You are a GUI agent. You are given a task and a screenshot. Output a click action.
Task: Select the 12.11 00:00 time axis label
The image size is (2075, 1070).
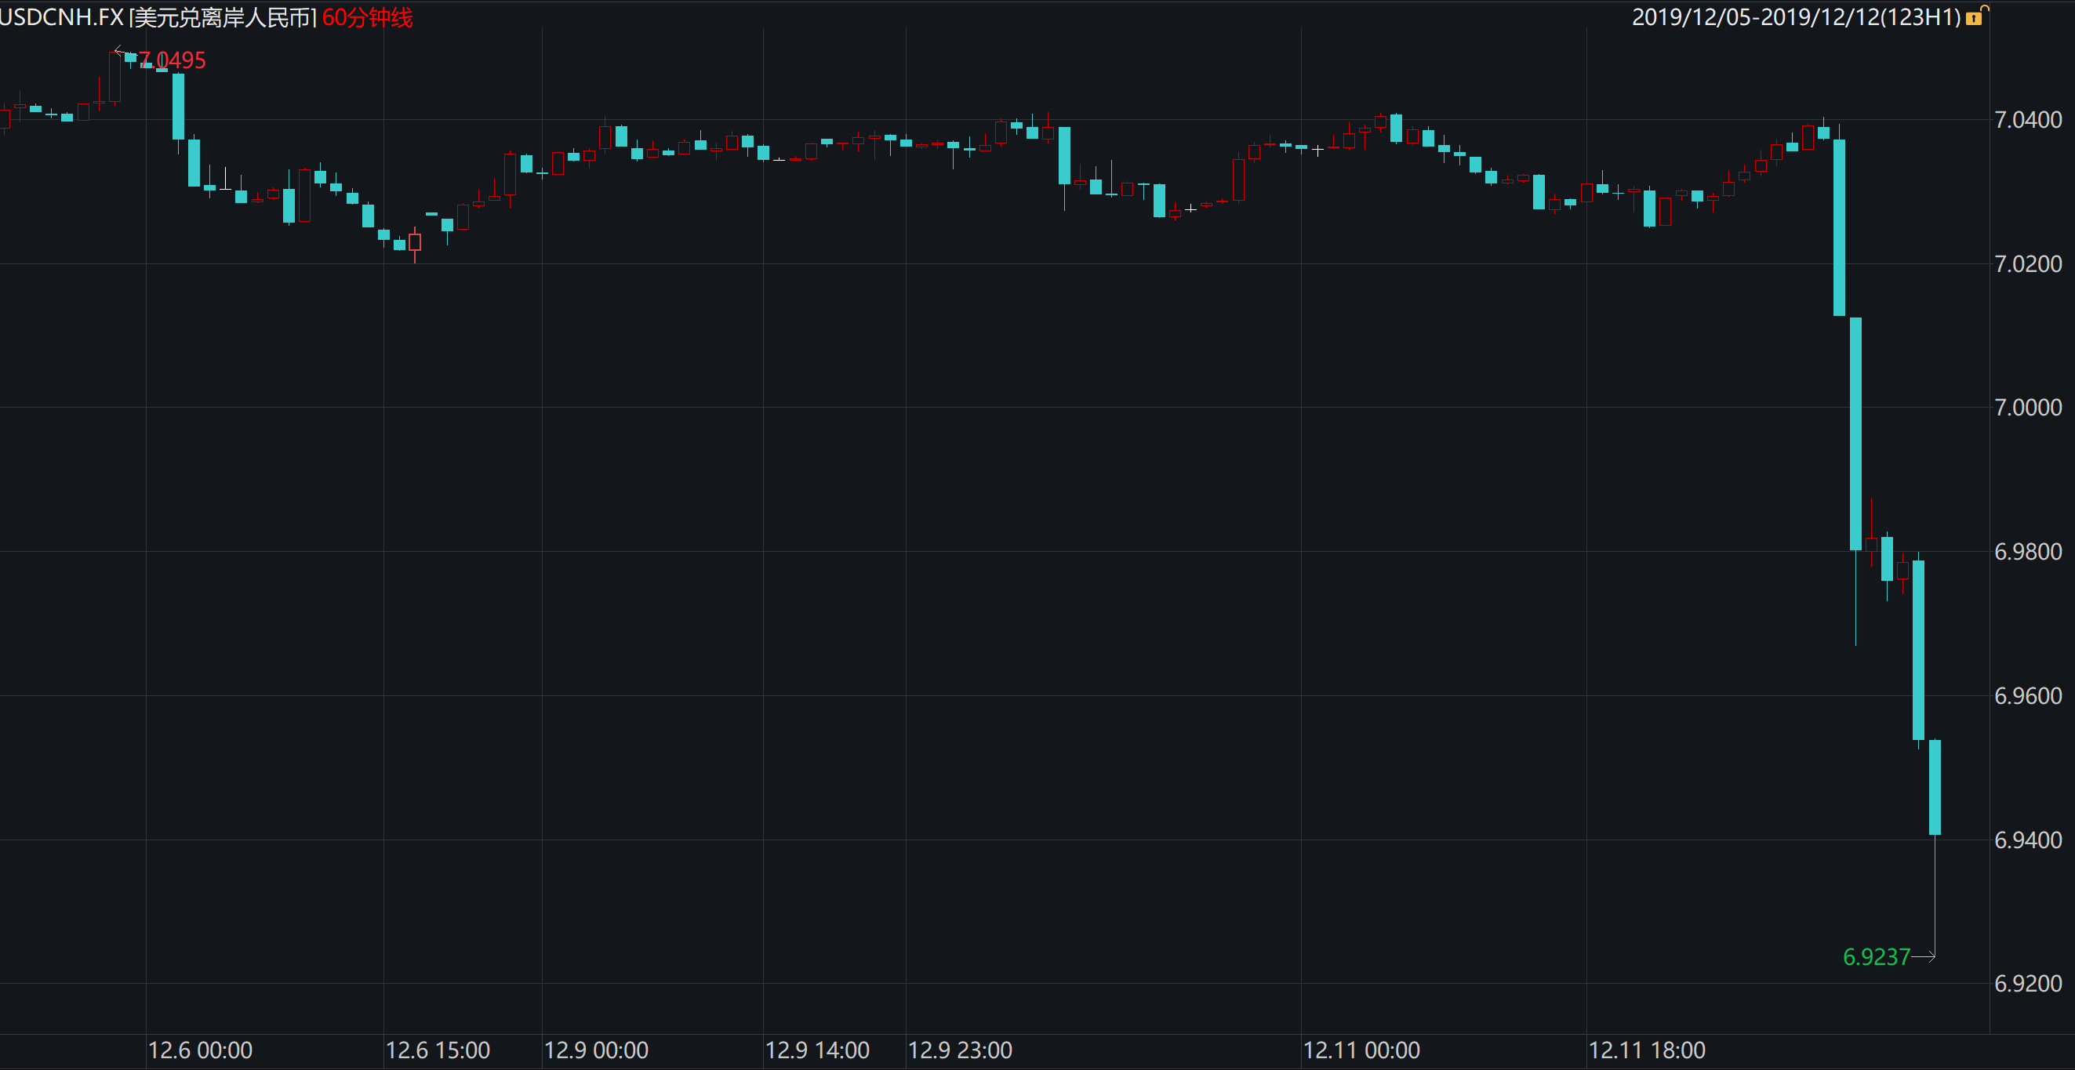coord(1361,1050)
